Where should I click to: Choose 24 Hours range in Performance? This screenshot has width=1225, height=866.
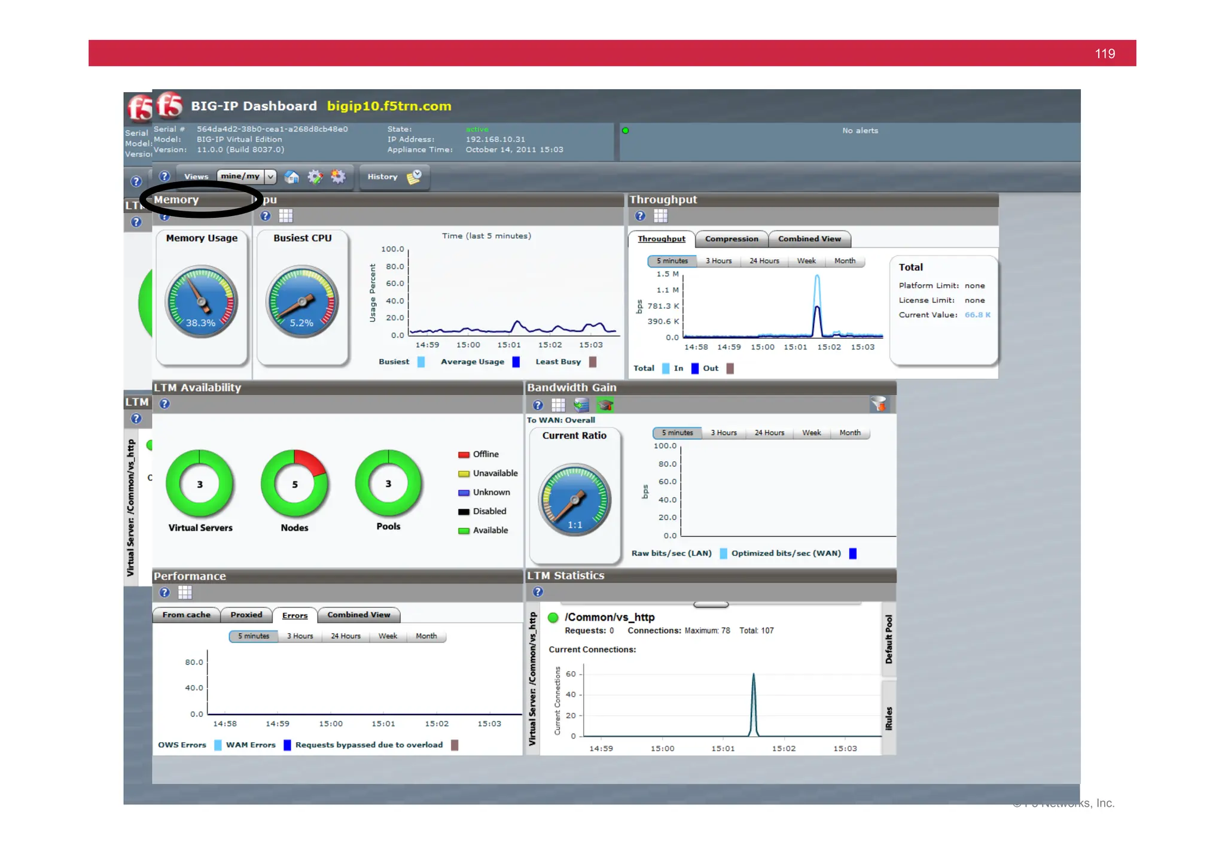pos(346,636)
